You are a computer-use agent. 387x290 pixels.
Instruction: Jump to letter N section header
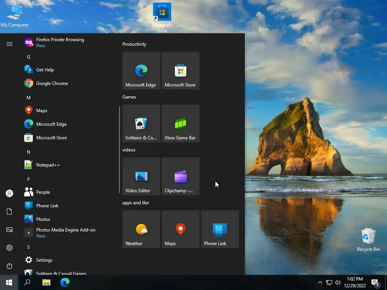pos(28,152)
